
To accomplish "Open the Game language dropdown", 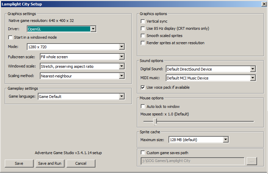I will tap(81, 97).
